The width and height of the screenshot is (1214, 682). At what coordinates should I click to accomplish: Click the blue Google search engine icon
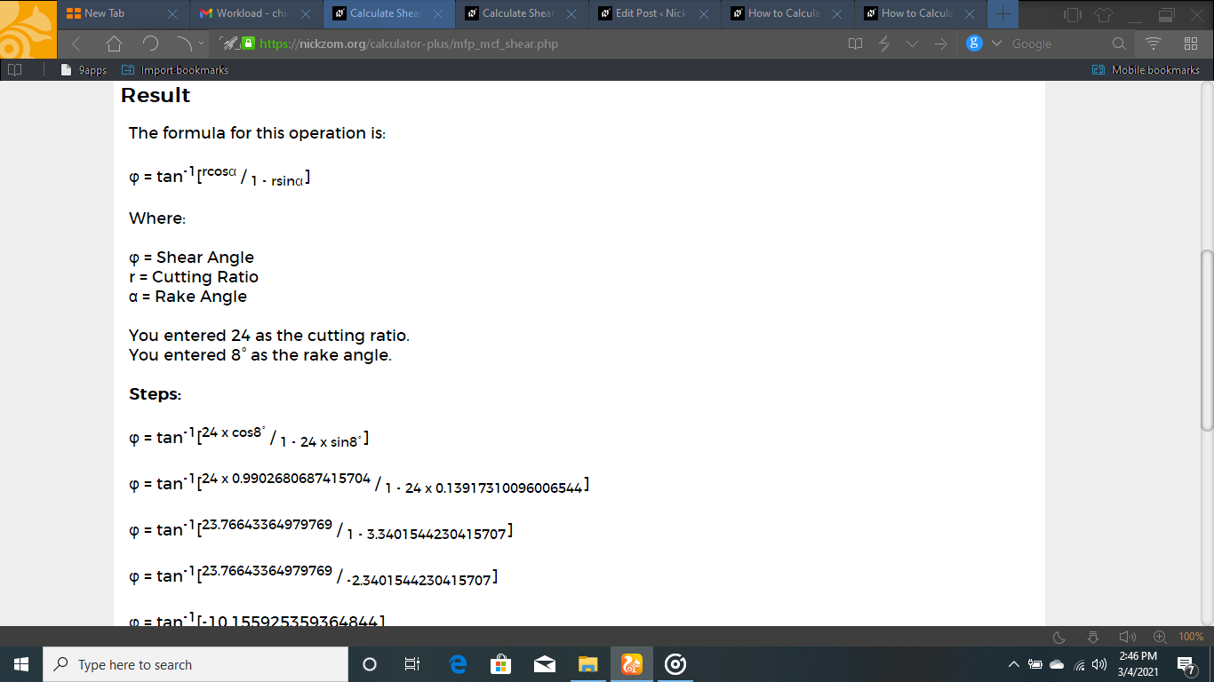click(x=974, y=43)
